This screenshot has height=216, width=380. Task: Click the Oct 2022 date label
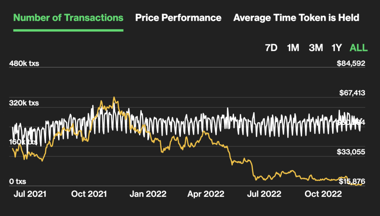(323, 194)
